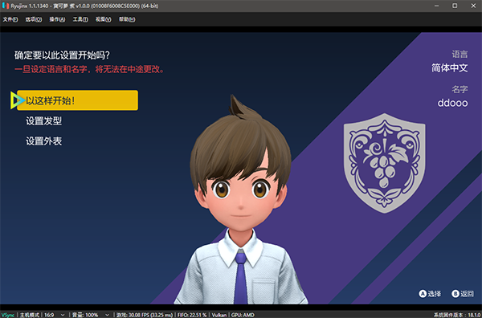Viewport: 482px width, 318px height.
Task: Click the grape academy shield emblem
Action: coord(385,163)
